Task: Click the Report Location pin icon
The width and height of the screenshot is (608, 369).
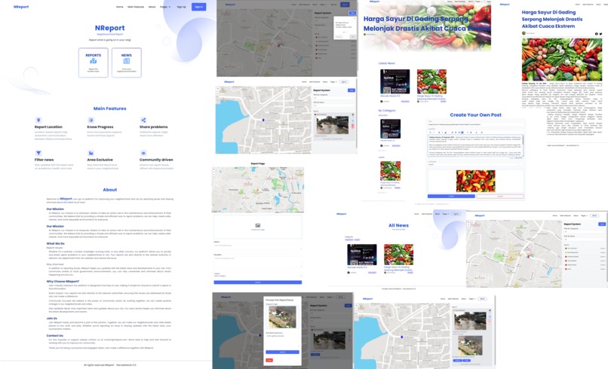Action: tap(38, 120)
